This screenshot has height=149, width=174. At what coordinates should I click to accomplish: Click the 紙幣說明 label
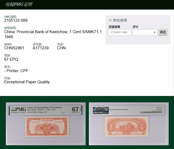click(x=10, y=28)
